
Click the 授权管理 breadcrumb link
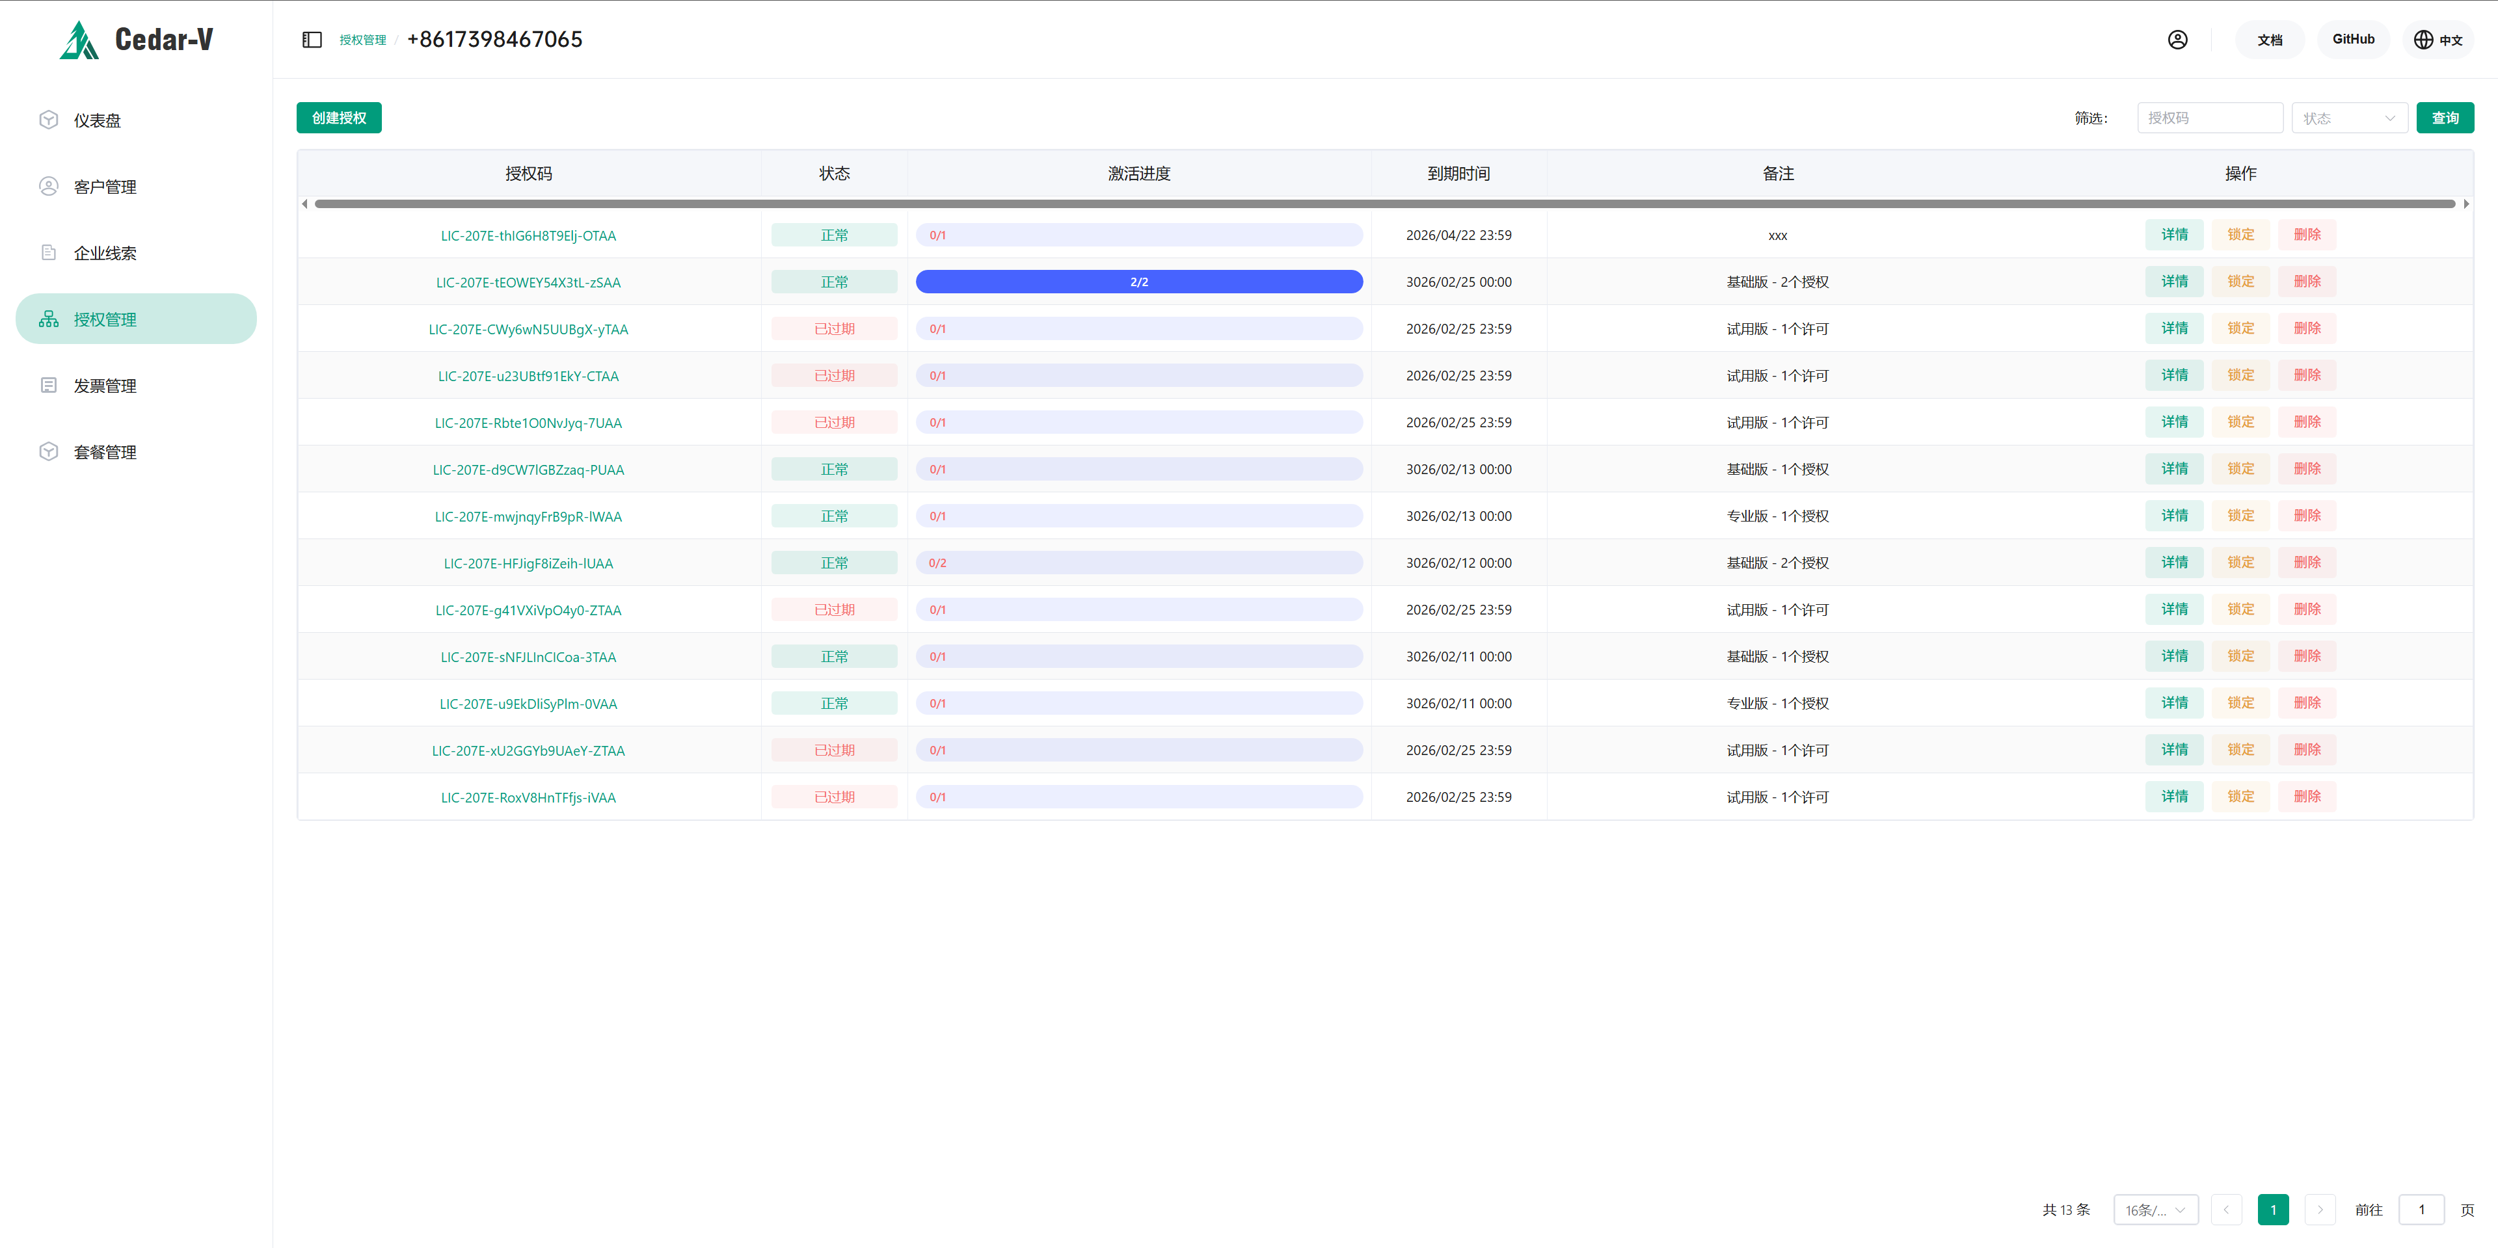pos(363,41)
